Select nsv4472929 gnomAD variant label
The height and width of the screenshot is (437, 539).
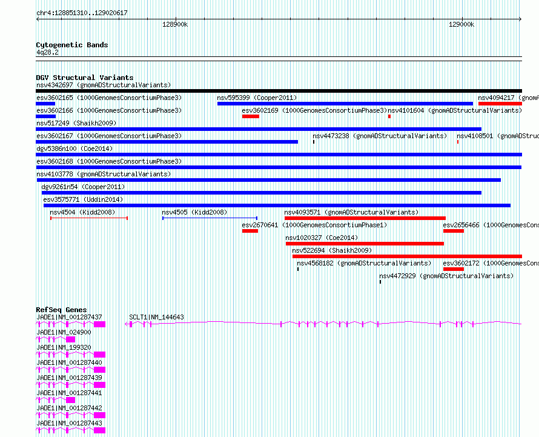(446, 276)
